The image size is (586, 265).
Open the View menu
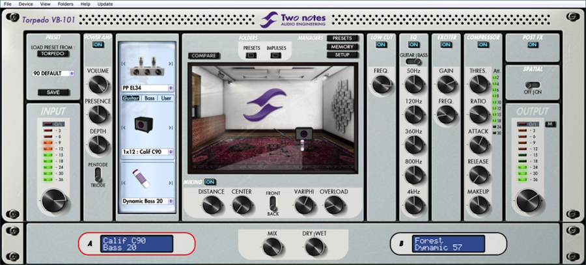coord(45,4)
